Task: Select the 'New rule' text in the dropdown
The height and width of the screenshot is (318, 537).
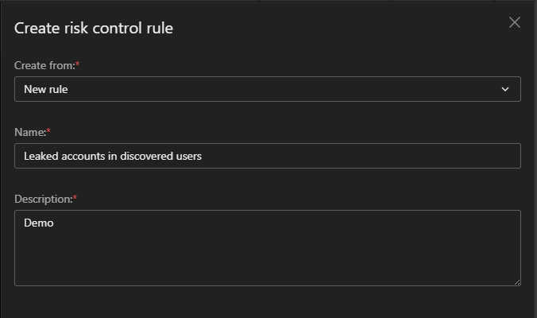Action: point(46,89)
